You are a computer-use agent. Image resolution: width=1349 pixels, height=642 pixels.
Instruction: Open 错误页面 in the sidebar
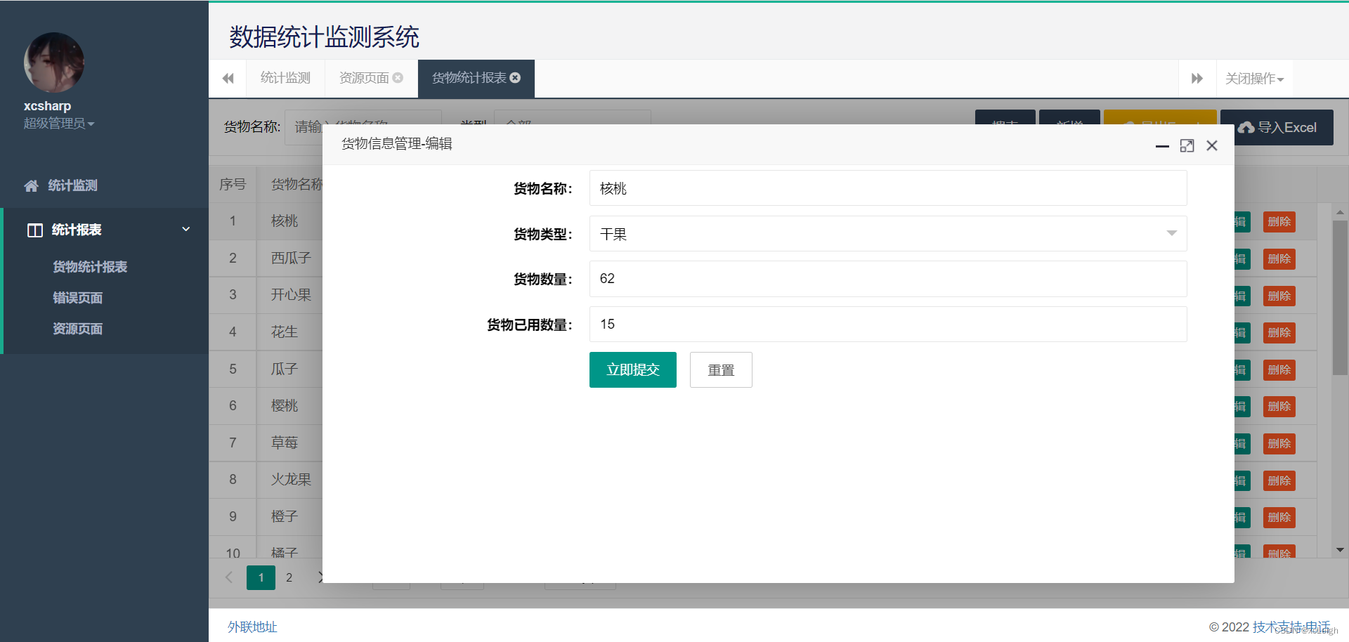point(77,298)
